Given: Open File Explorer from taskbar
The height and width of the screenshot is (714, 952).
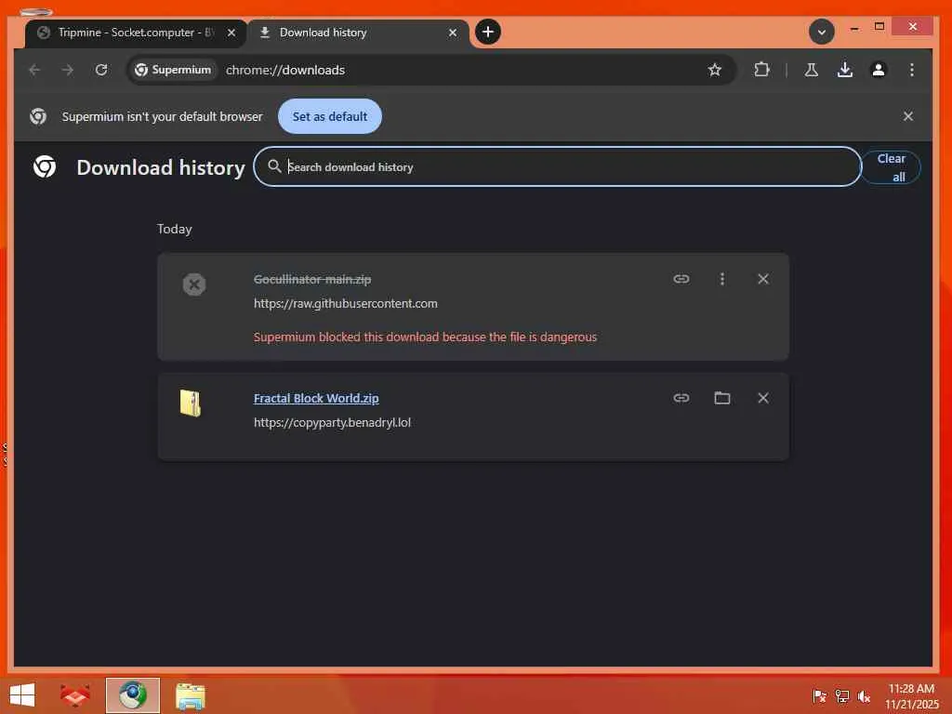Looking at the screenshot, I should click(x=190, y=695).
